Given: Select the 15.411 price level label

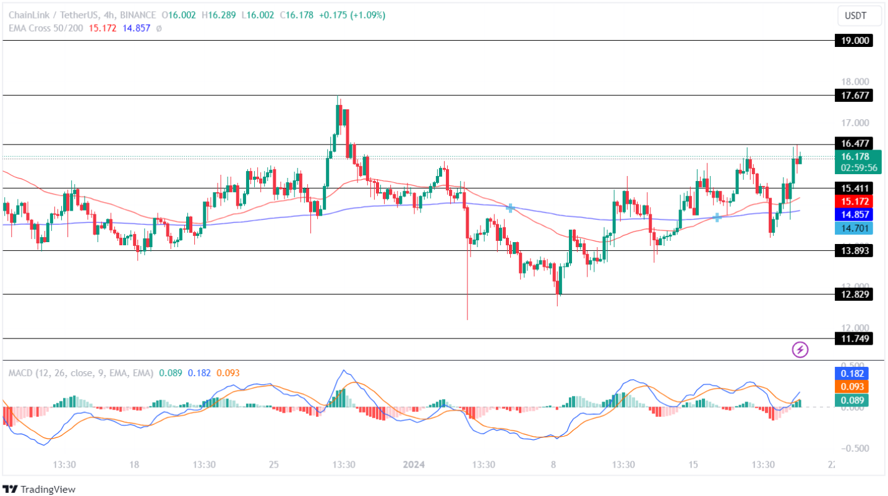Looking at the screenshot, I should [x=853, y=188].
